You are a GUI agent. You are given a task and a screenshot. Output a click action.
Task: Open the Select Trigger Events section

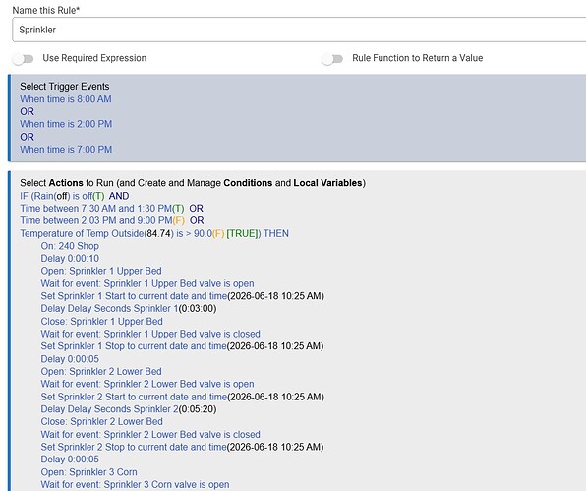click(65, 87)
